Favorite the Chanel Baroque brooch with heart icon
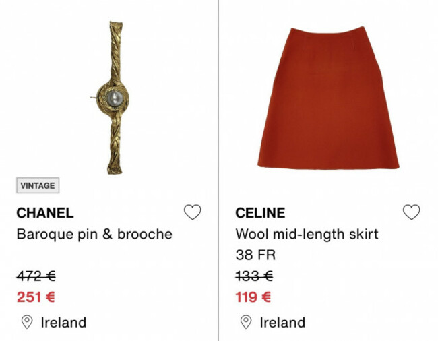The image size is (438, 341). pos(193,212)
